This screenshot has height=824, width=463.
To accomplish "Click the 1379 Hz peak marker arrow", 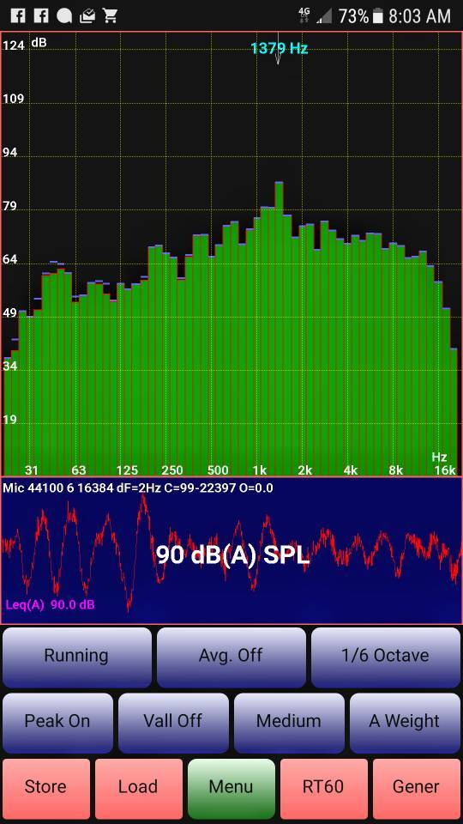I will click(278, 55).
